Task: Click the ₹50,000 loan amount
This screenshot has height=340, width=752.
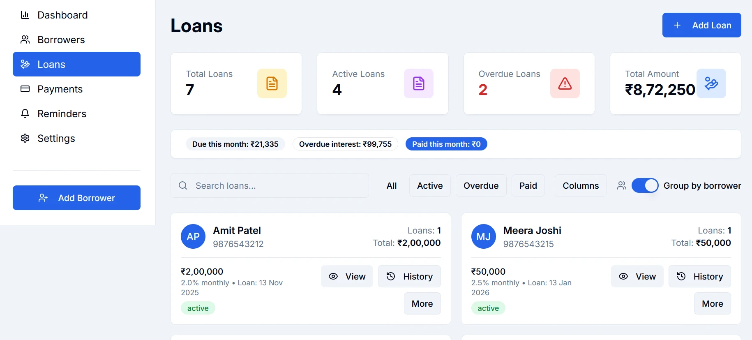Action: click(x=488, y=271)
